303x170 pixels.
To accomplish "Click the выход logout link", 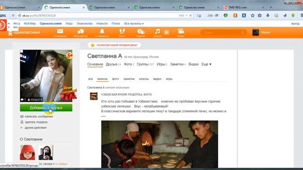I will click(x=295, y=24).
